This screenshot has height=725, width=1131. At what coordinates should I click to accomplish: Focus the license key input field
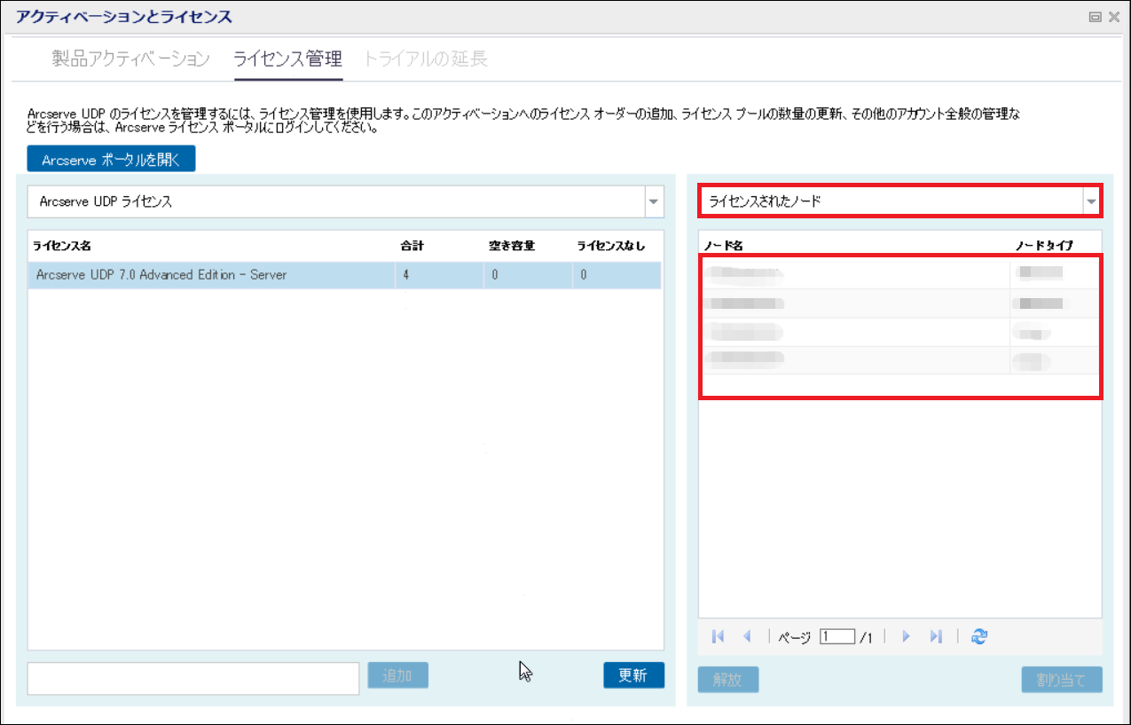[x=193, y=678]
